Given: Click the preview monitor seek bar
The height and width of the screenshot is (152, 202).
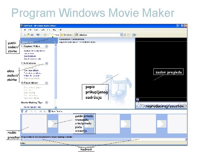Looking at the screenshot, I should (161, 103).
